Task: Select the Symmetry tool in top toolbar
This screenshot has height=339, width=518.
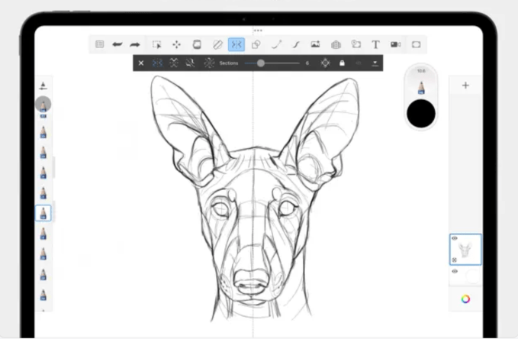Action: pyautogui.click(x=236, y=44)
